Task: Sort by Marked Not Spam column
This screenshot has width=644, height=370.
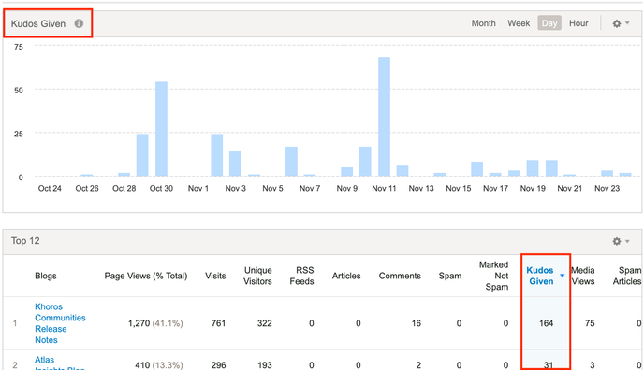Action: [494, 276]
